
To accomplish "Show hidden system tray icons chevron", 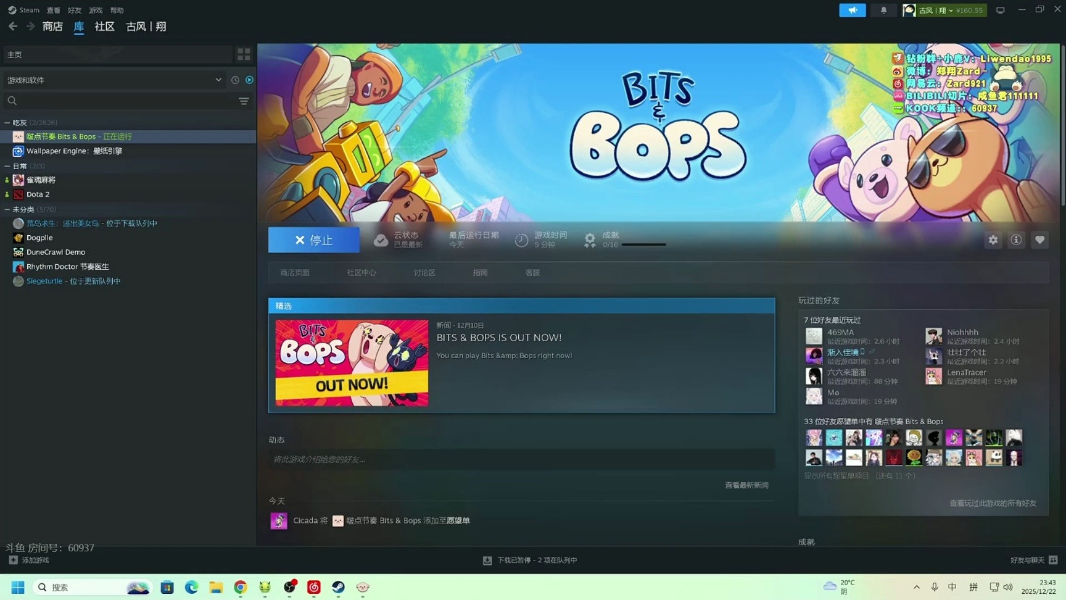I will tap(917, 587).
